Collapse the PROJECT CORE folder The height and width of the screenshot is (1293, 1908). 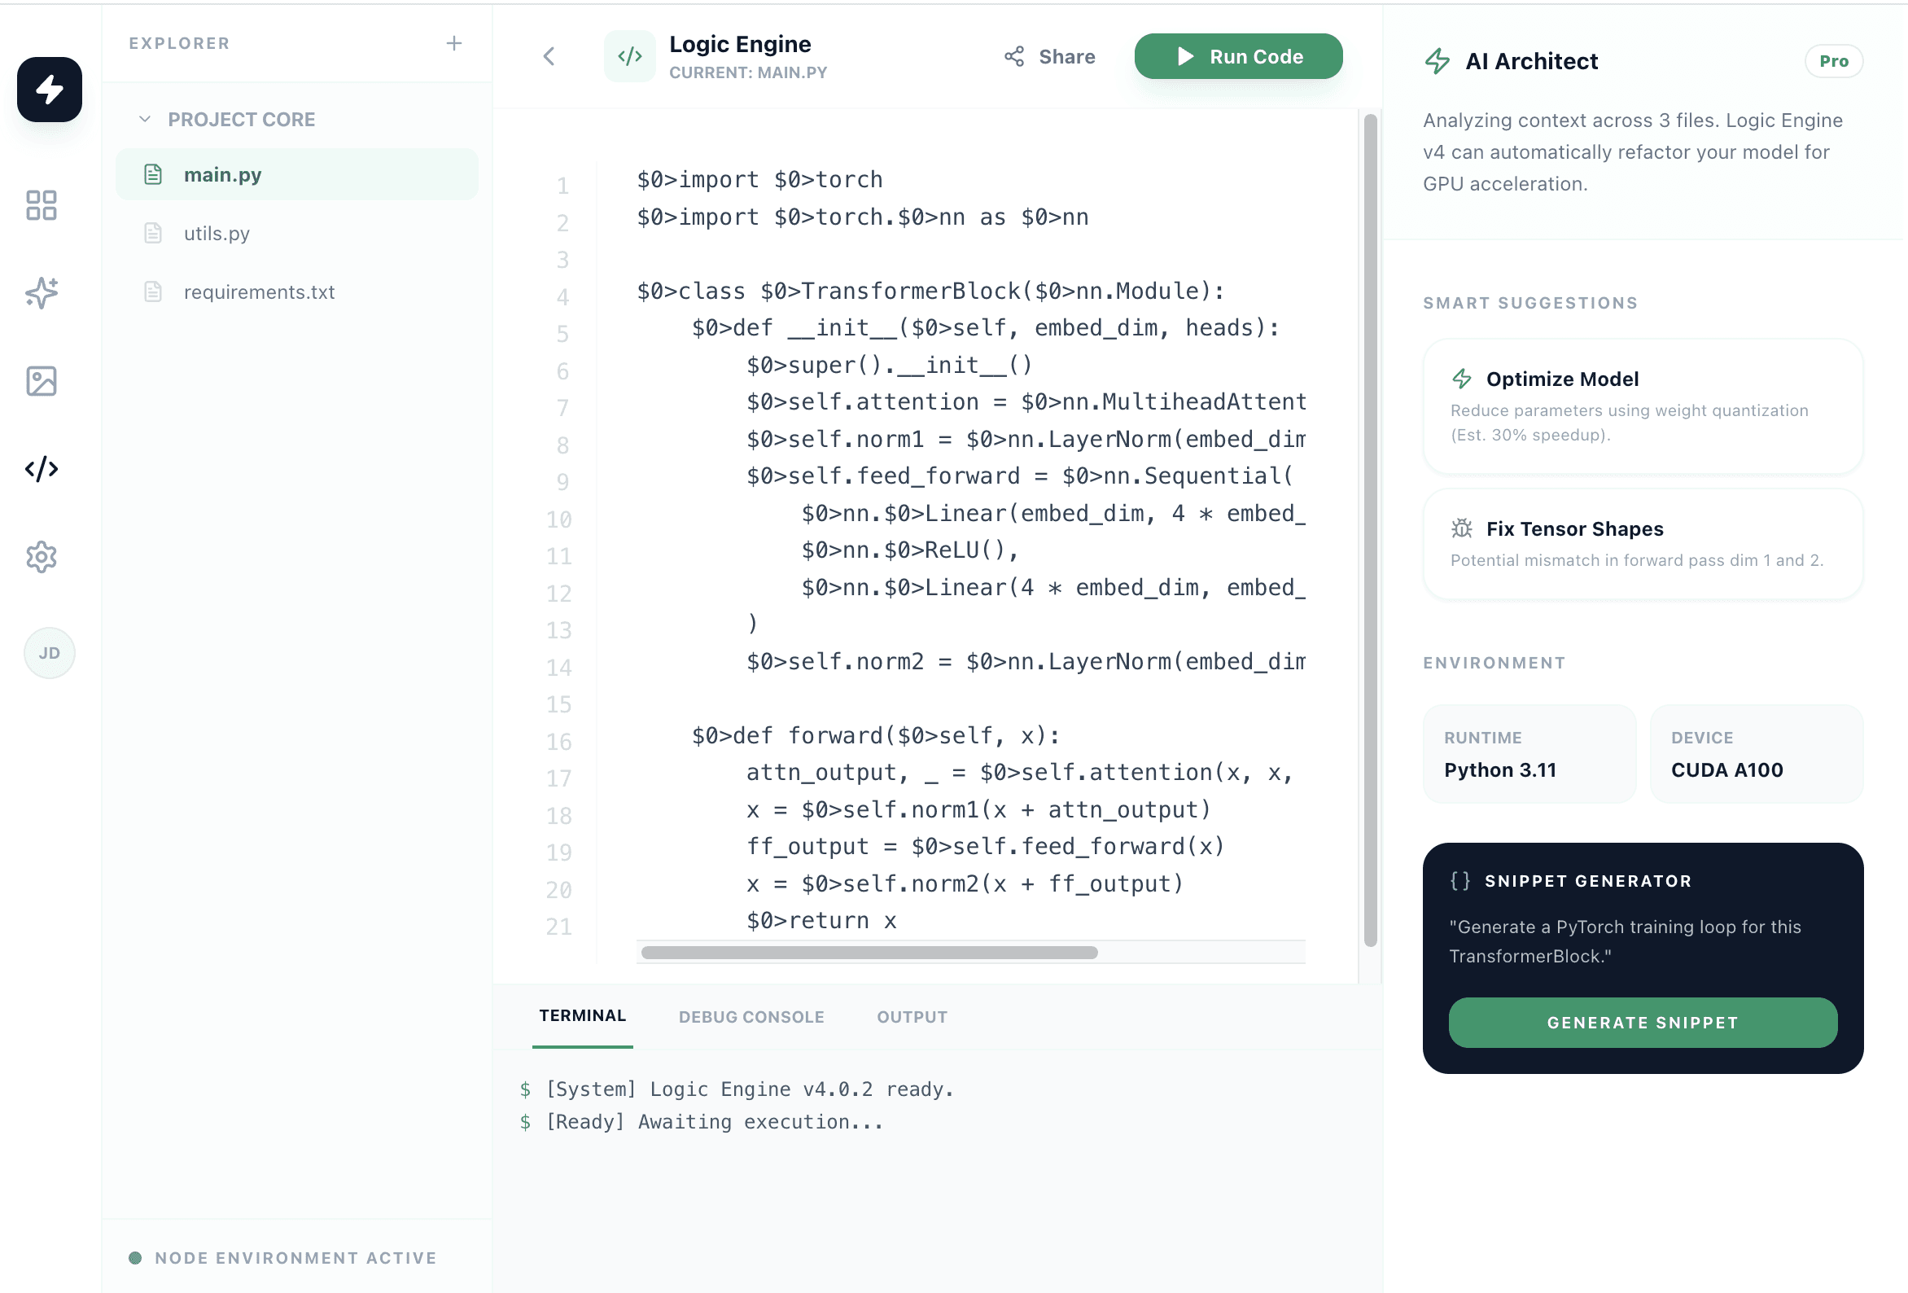pyautogui.click(x=146, y=119)
